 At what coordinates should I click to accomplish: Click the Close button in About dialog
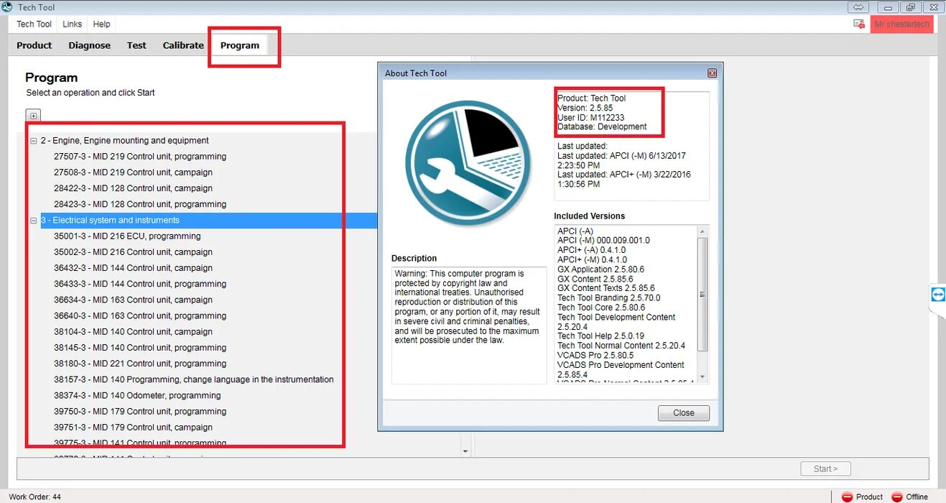[x=684, y=413]
